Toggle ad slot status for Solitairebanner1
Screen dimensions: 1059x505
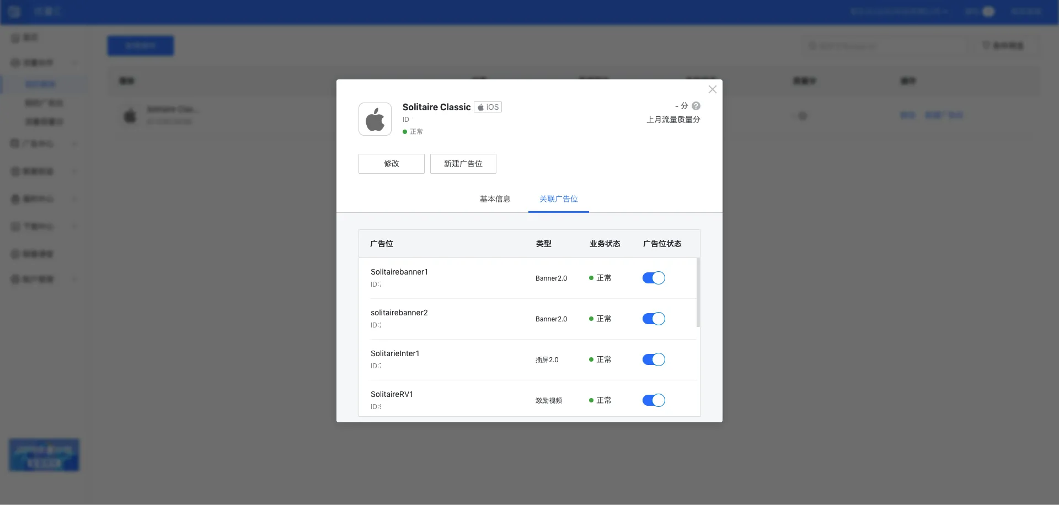tap(654, 278)
